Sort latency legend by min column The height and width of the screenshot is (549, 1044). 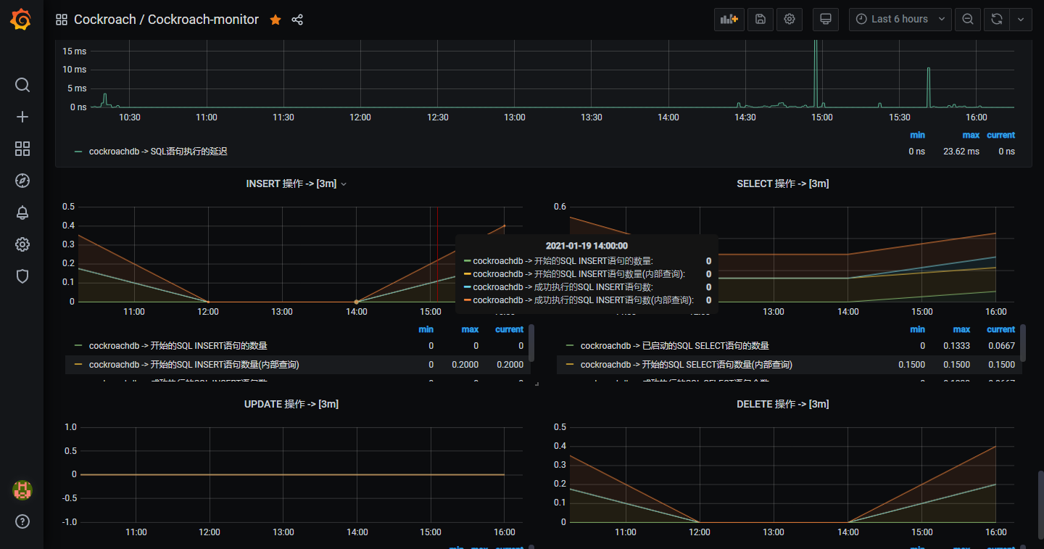click(917, 135)
